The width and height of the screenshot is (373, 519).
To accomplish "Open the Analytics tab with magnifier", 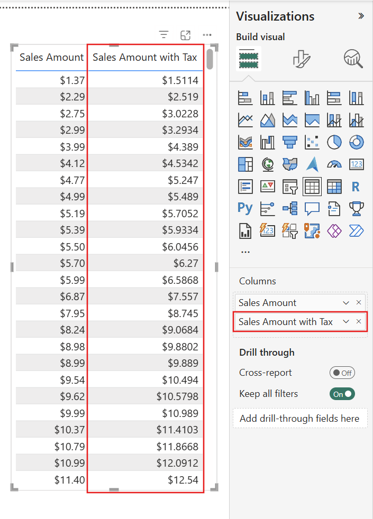I will (353, 59).
